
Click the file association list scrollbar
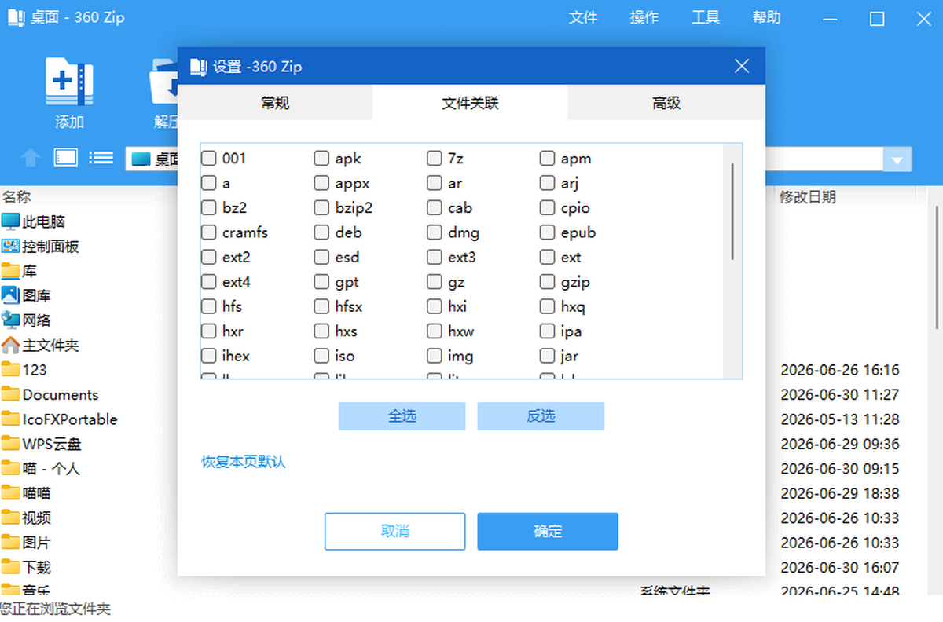pyautogui.click(x=733, y=212)
